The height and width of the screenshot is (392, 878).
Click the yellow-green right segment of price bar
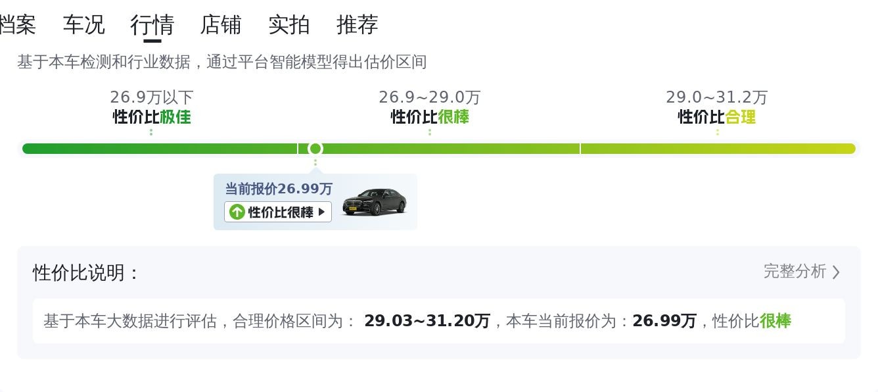(x=718, y=149)
